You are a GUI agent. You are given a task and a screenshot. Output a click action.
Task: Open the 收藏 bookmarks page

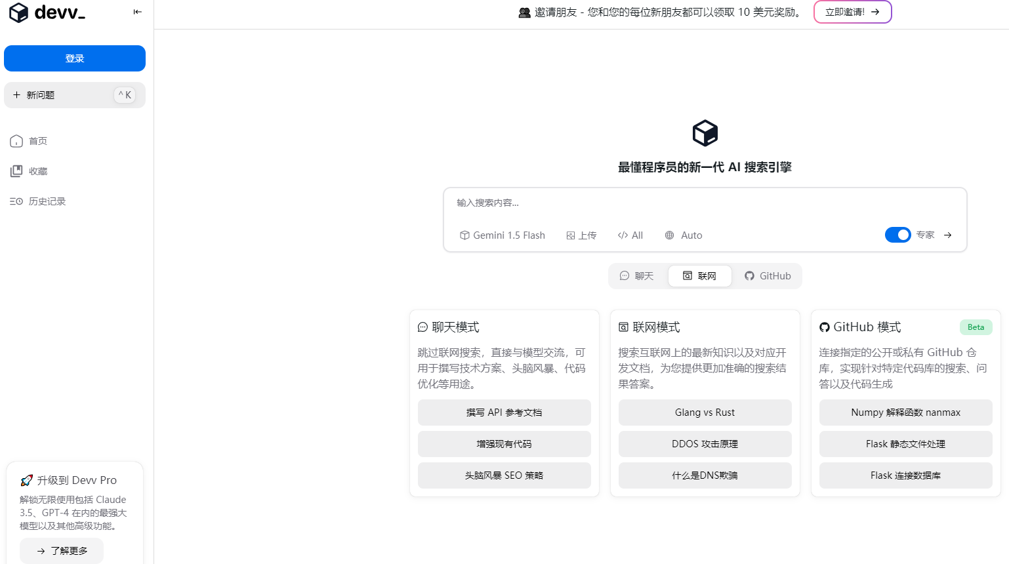click(x=37, y=171)
